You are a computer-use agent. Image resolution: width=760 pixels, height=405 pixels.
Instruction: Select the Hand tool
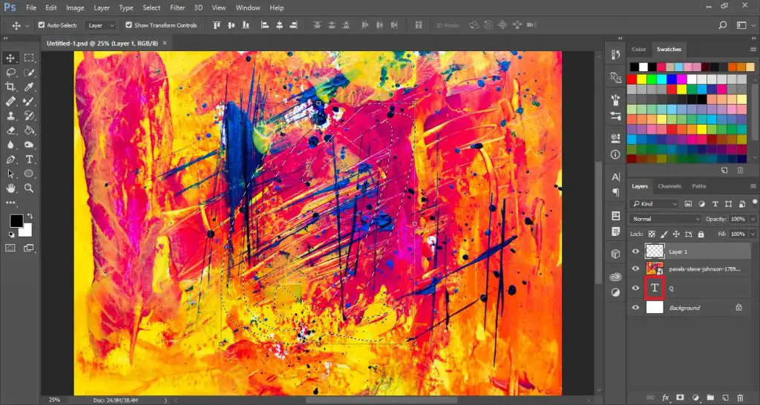click(x=10, y=188)
